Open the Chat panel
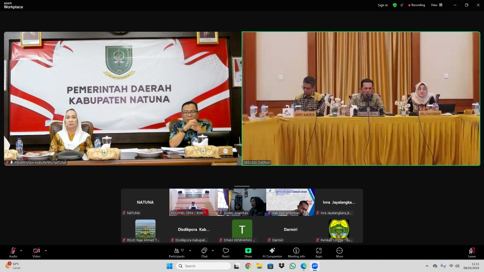This screenshot has height=272, width=484. point(204,252)
